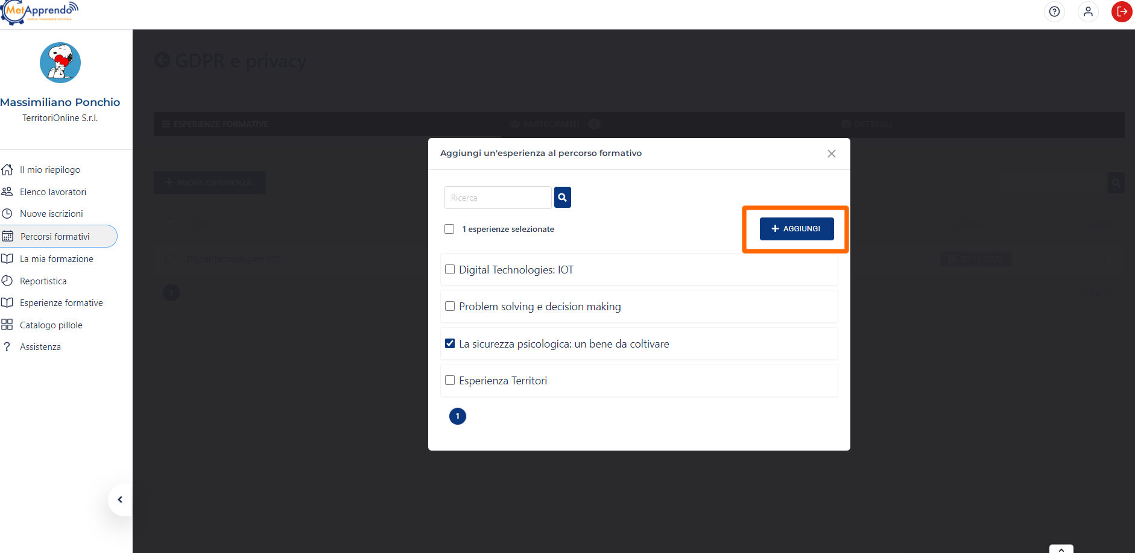Focus the Ricerca search field
The height and width of the screenshot is (553, 1135).
pos(498,198)
